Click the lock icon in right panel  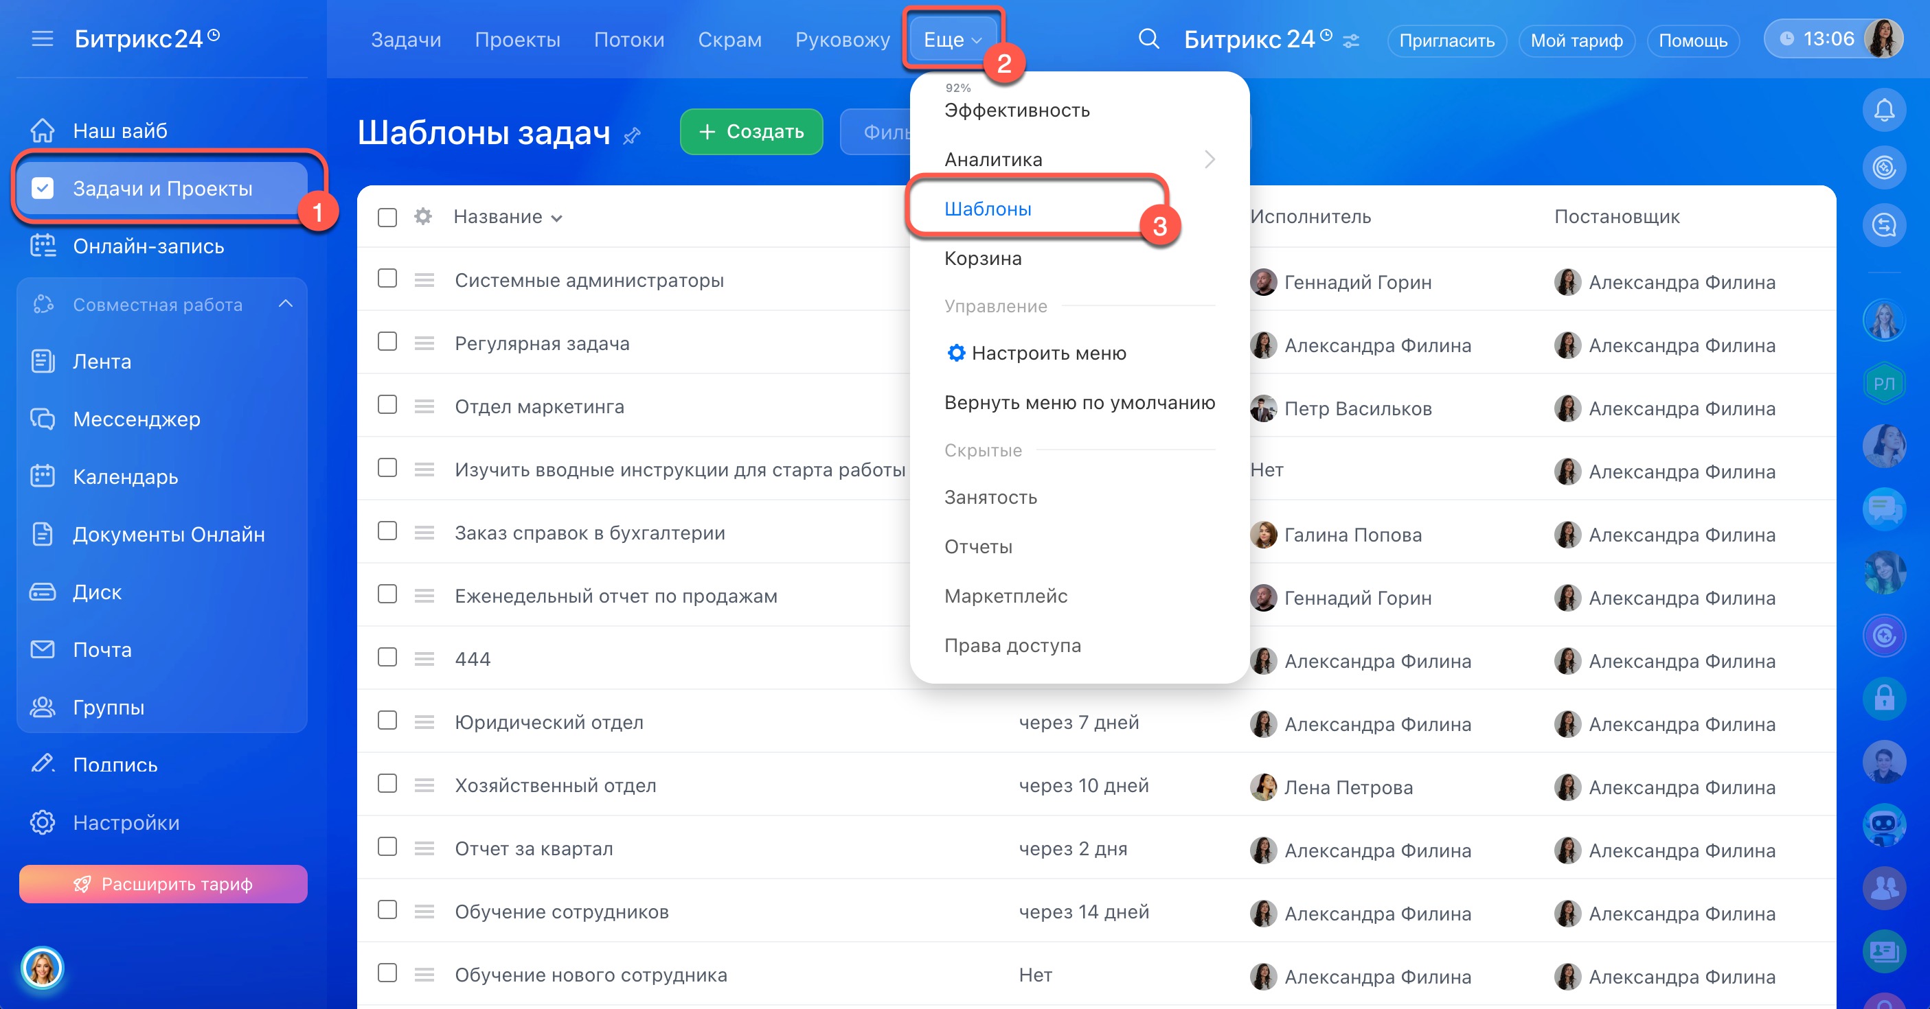click(1883, 698)
